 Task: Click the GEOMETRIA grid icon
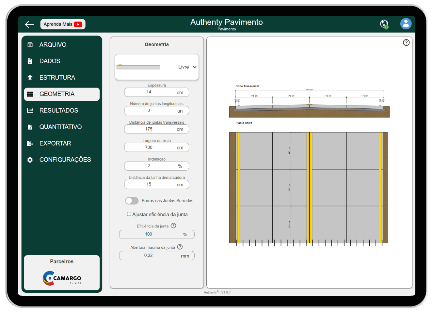pyautogui.click(x=30, y=94)
